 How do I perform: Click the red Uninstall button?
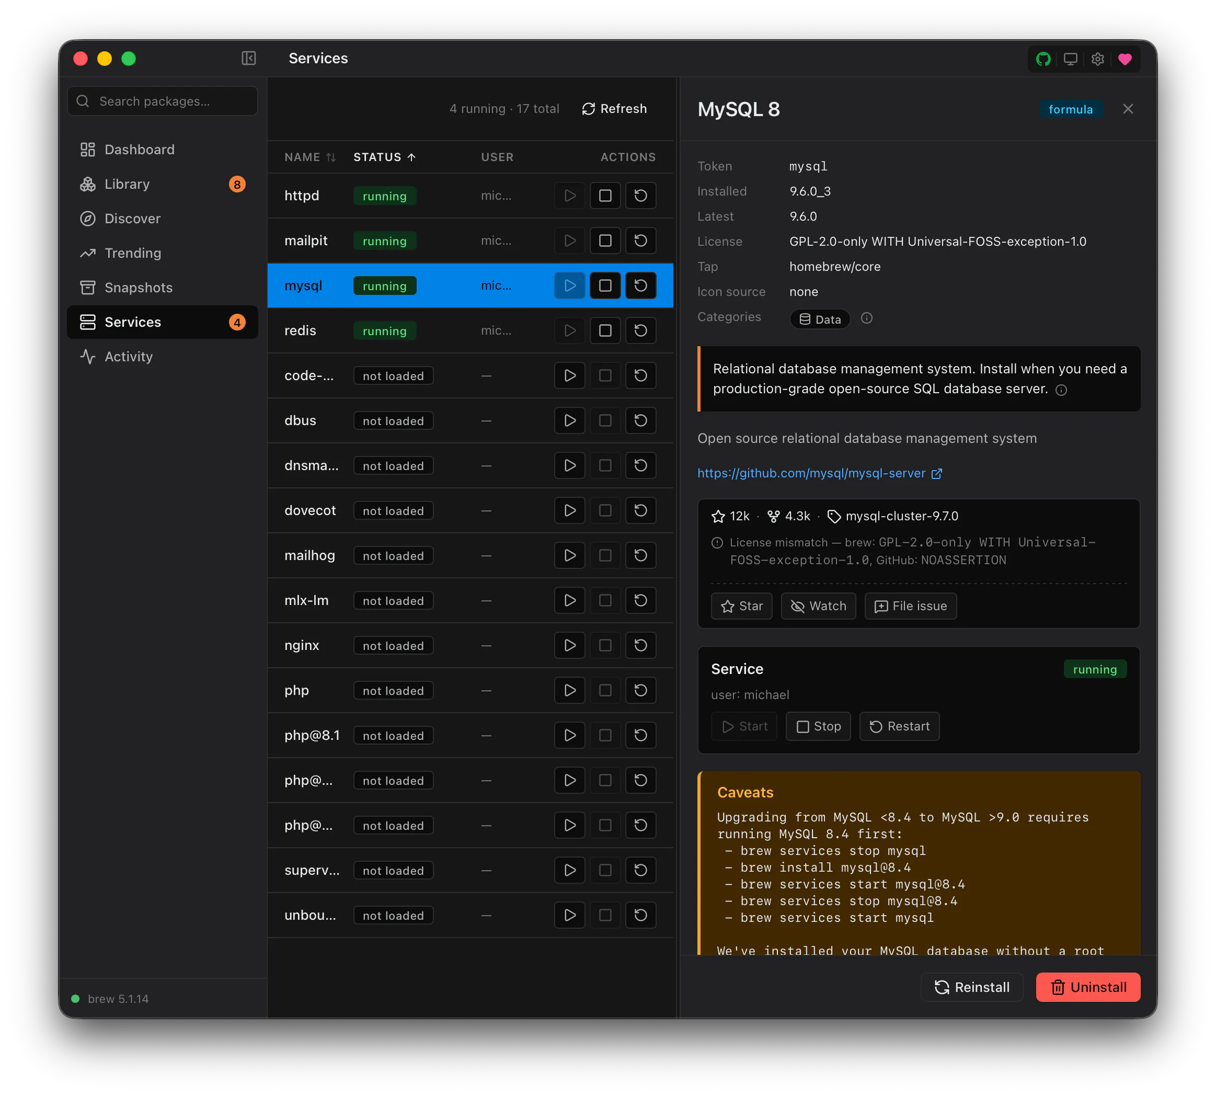pos(1088,988)
